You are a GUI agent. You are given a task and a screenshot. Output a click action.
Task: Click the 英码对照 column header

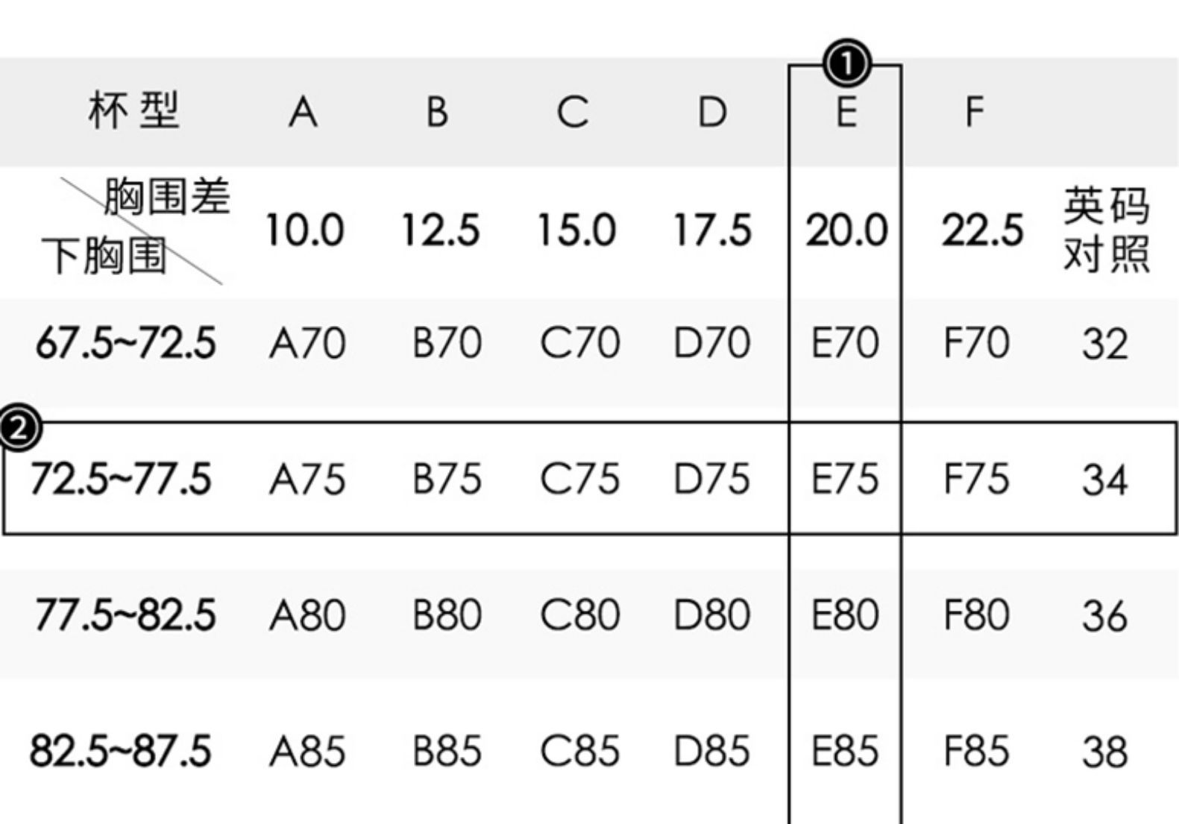click(x=1105, y=230)
